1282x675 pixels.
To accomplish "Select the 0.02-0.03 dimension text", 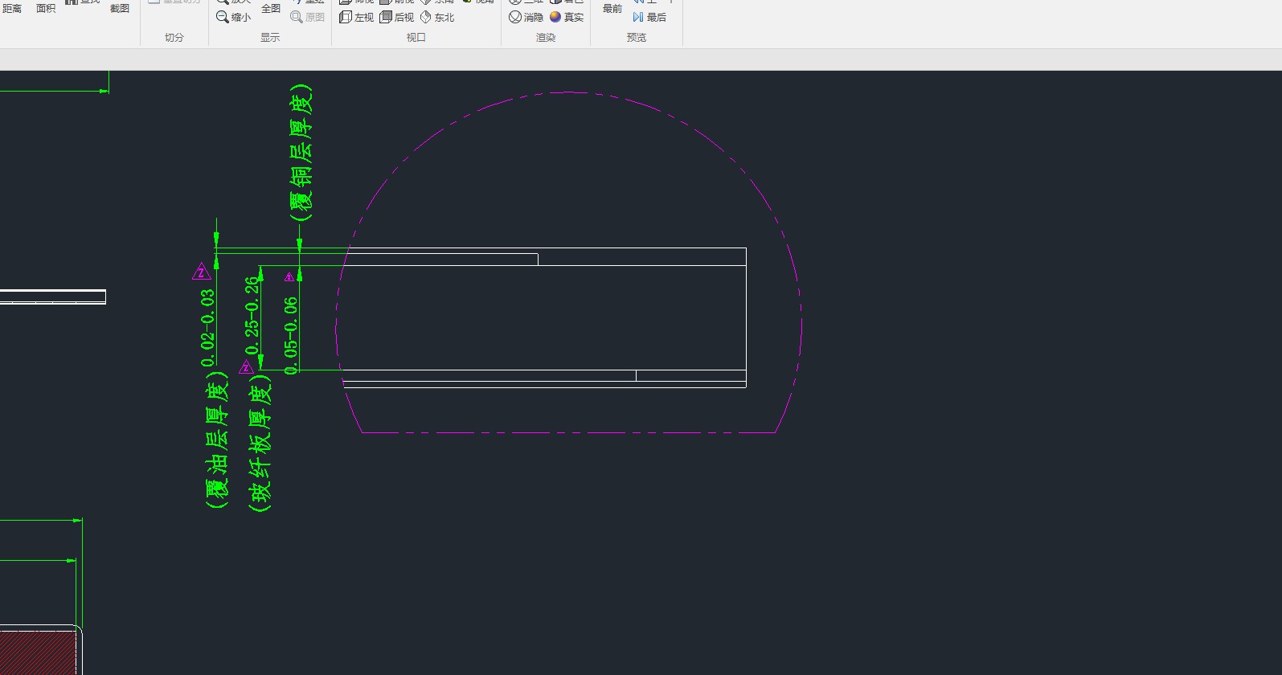I will tap(208, 328).
